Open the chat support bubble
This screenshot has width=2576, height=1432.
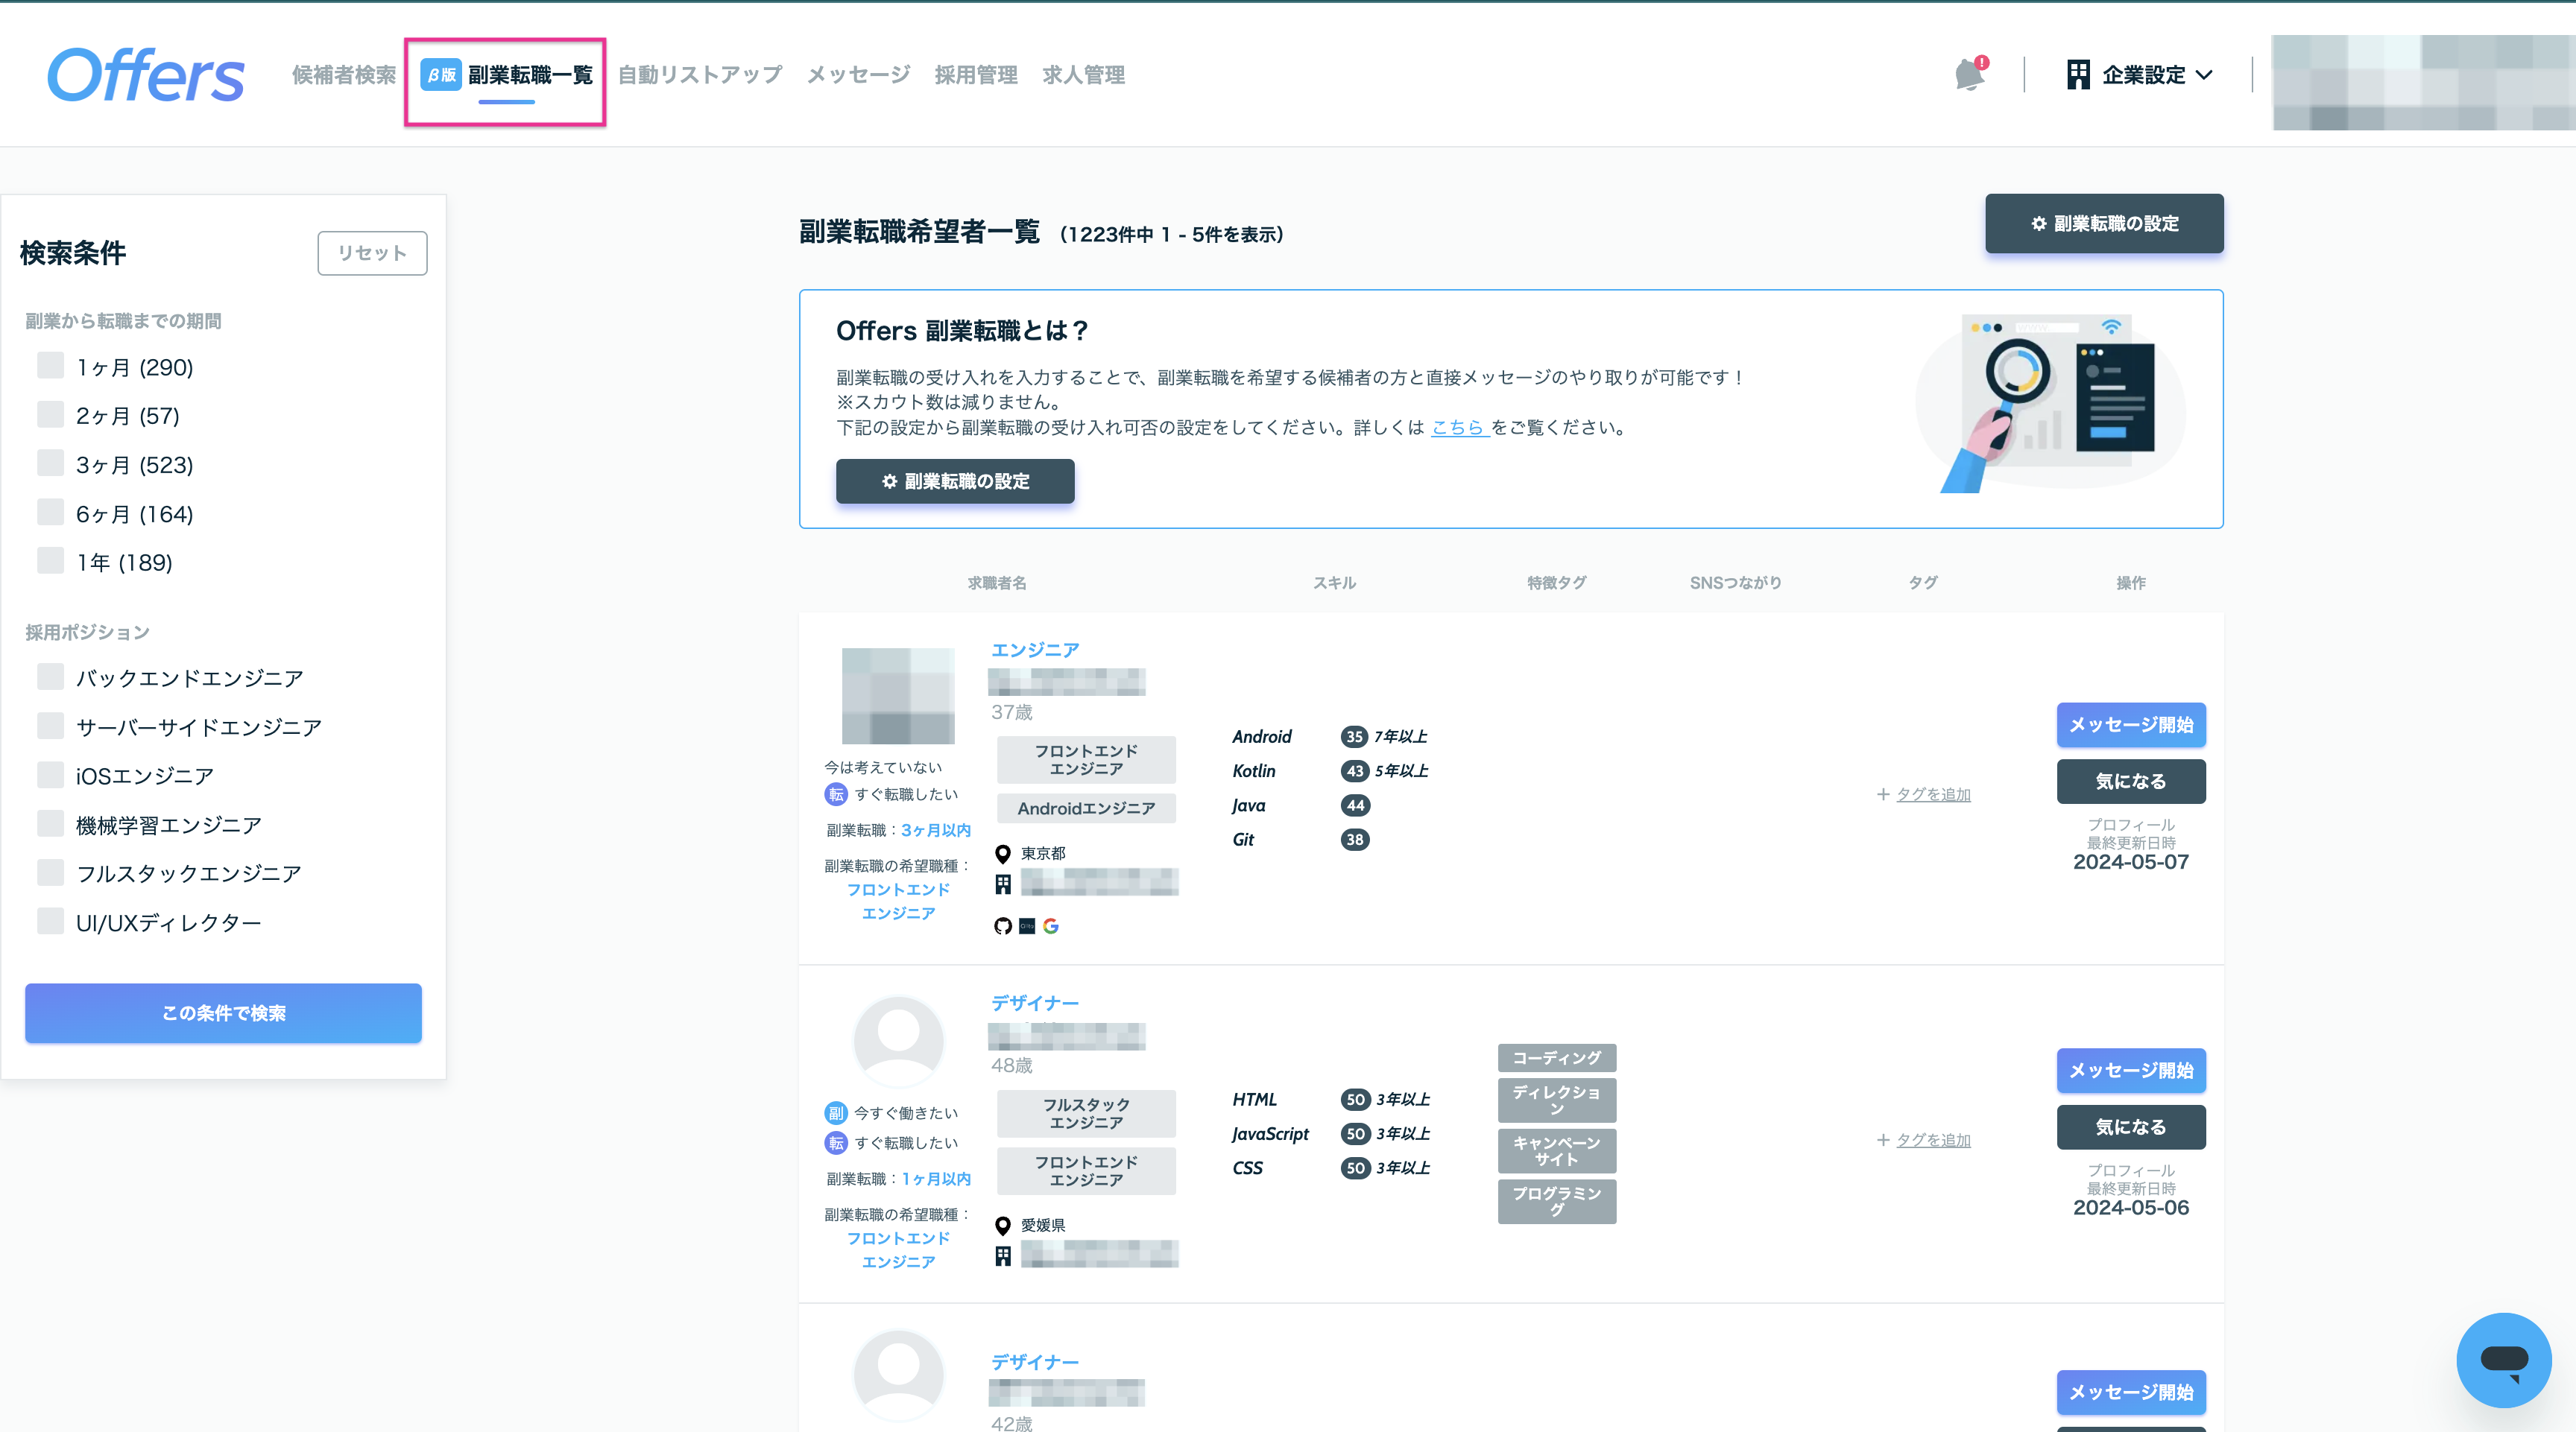point(2503,1360)
